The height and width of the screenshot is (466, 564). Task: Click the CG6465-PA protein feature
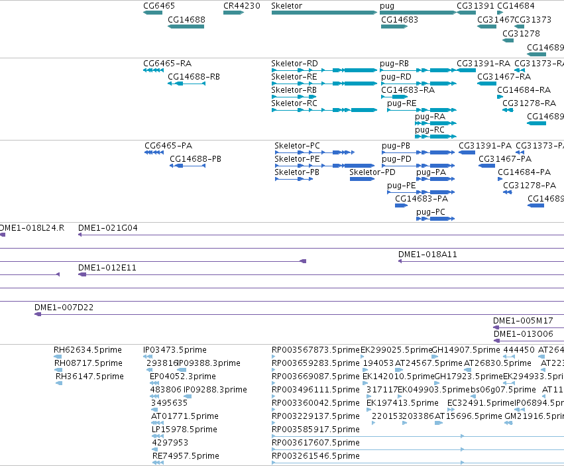154,152
